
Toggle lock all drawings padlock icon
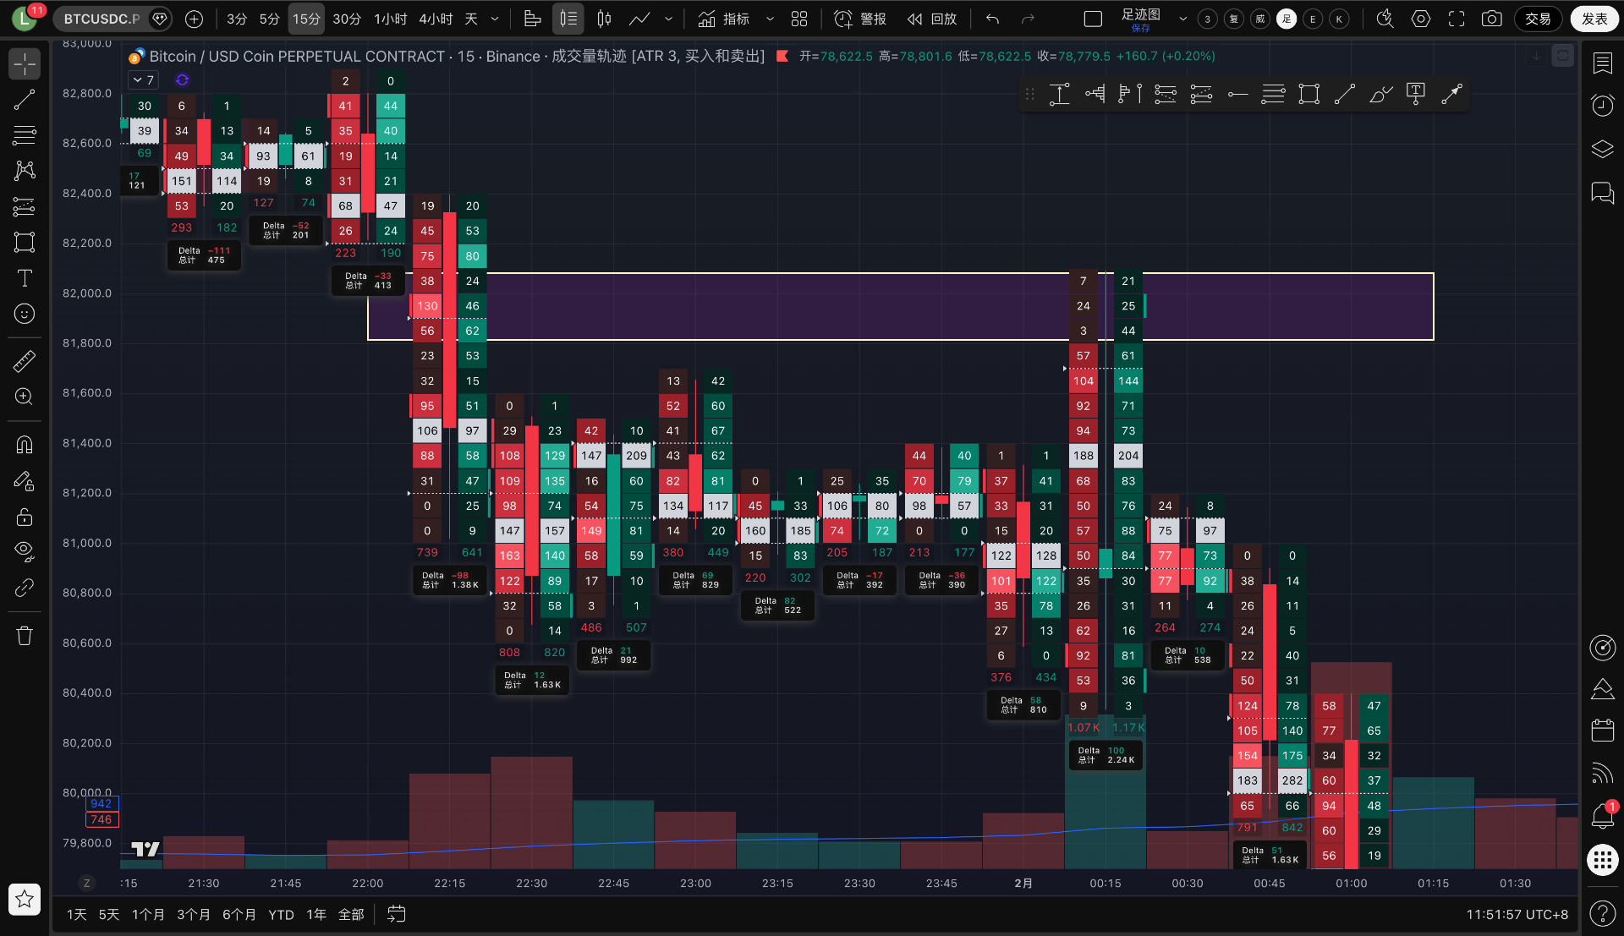[x=25, y=516]
